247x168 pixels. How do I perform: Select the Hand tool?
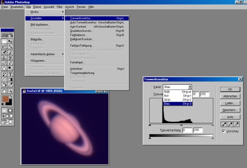point(4,90)
